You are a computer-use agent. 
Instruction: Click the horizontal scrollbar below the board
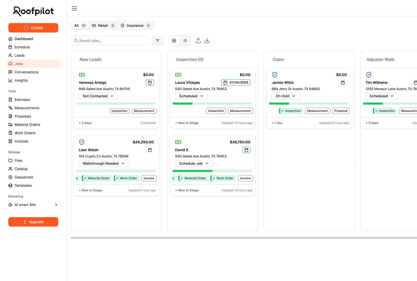pos(244,238)
